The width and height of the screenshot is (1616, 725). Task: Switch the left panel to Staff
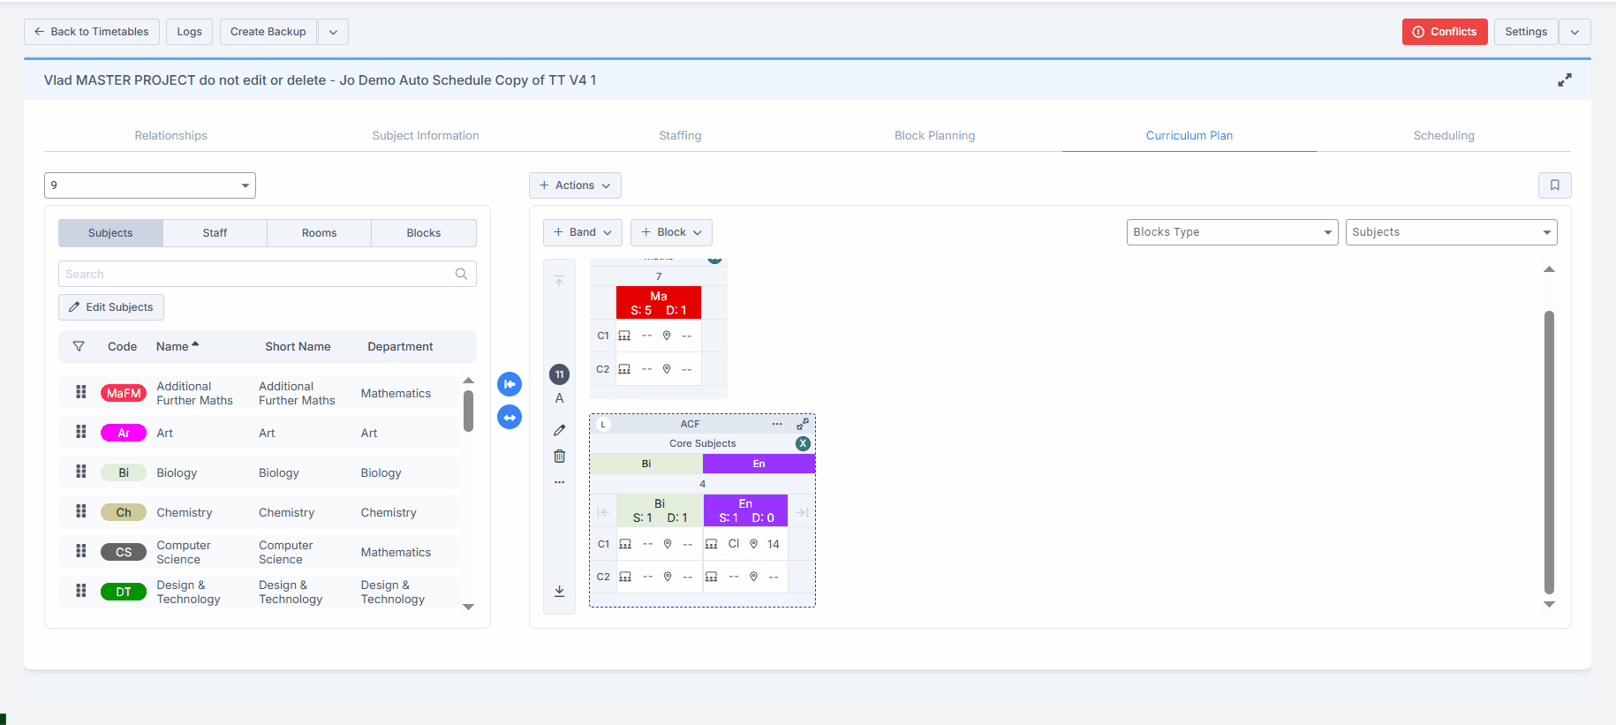click(215, 233)
